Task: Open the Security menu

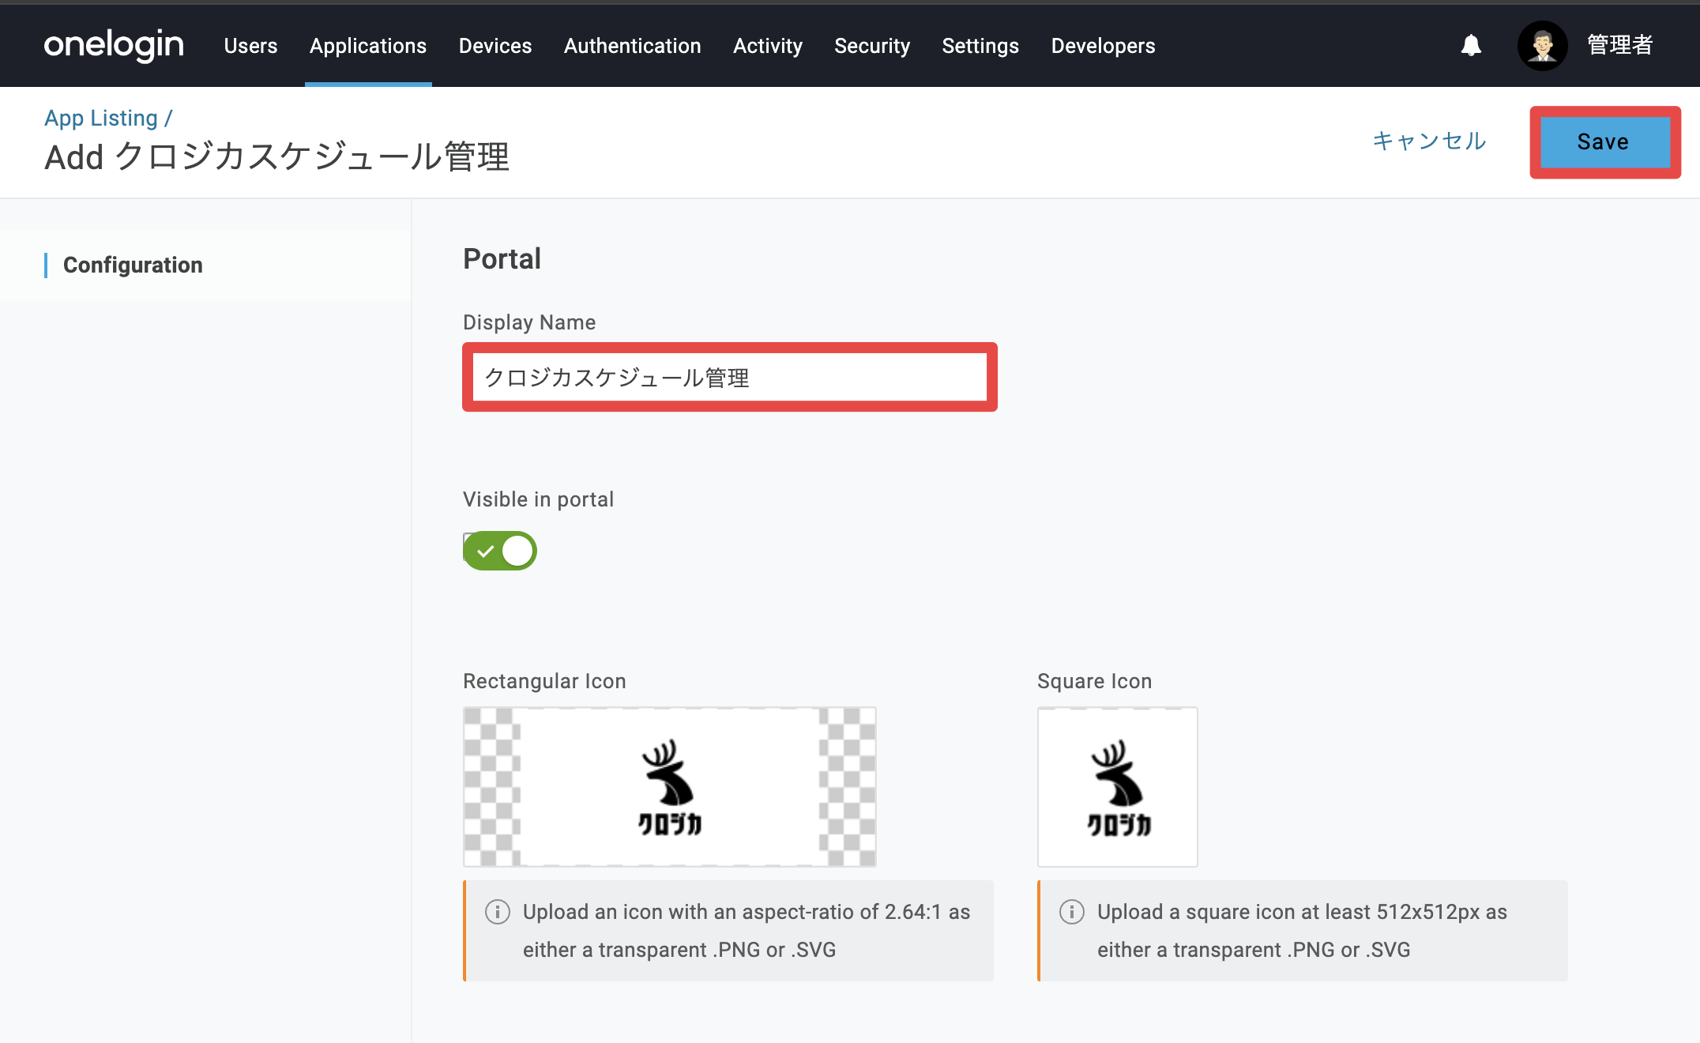Action: click(872, 46)
